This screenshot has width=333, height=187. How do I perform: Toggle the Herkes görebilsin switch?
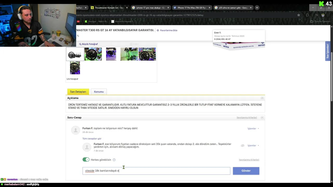[x=86, y=160]
